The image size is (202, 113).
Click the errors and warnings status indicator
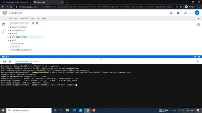tap(5, 56)
